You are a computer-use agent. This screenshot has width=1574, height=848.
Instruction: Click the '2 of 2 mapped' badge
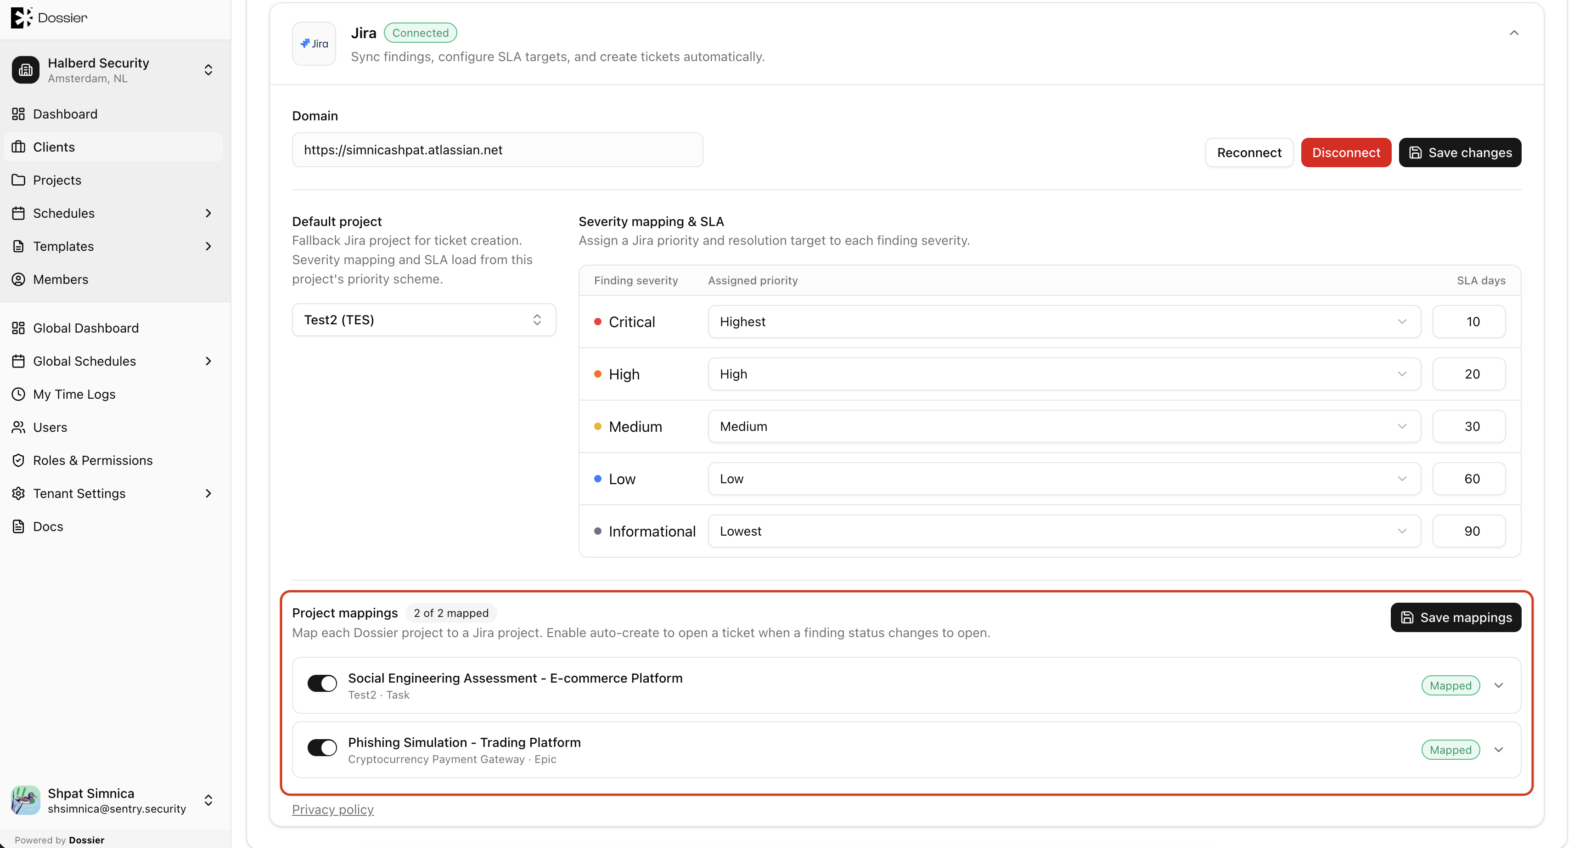point(451,613)
